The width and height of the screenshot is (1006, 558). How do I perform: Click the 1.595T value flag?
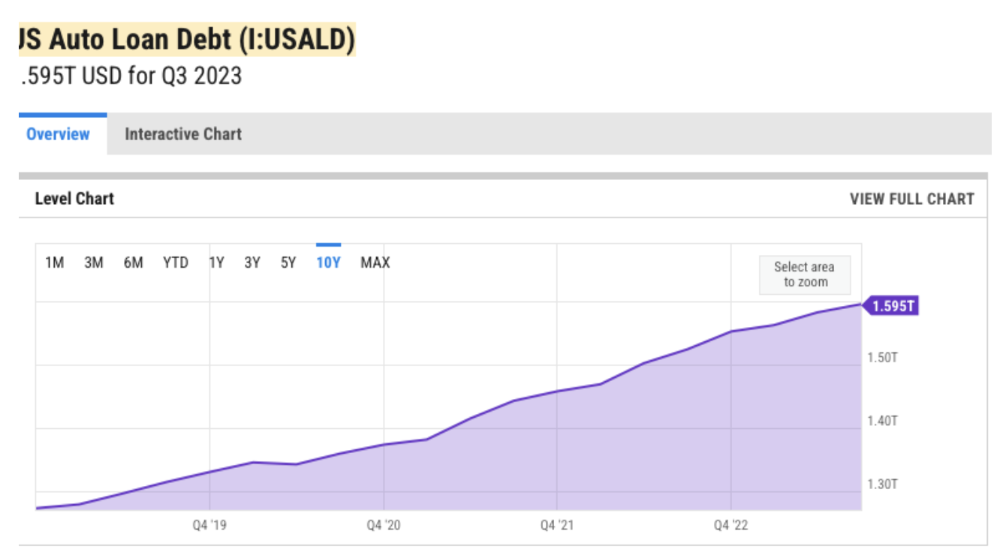893,306
